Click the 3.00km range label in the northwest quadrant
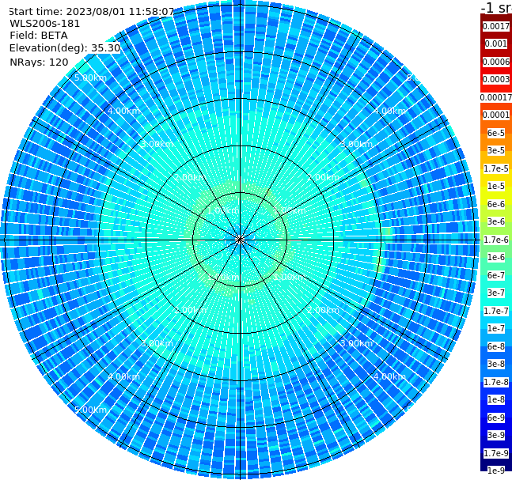512x480 pixels. point(157,144)
